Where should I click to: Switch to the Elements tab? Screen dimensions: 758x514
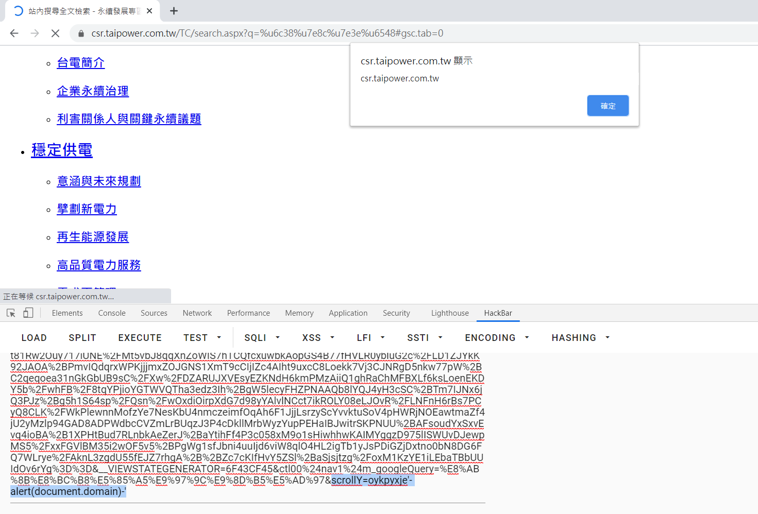(x=67, y=313)
